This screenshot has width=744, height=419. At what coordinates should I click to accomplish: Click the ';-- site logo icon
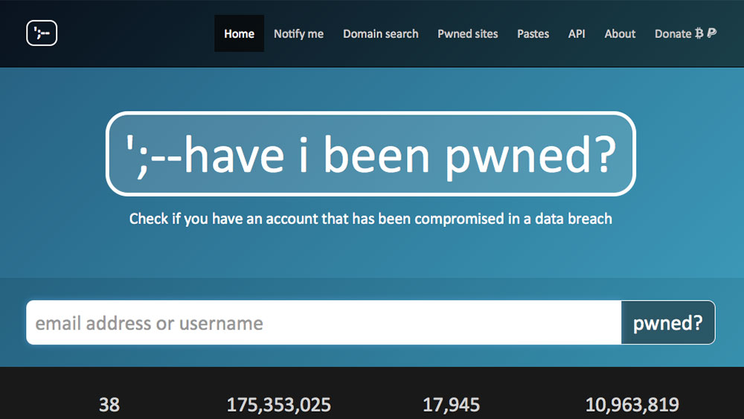tap(42, 33)
